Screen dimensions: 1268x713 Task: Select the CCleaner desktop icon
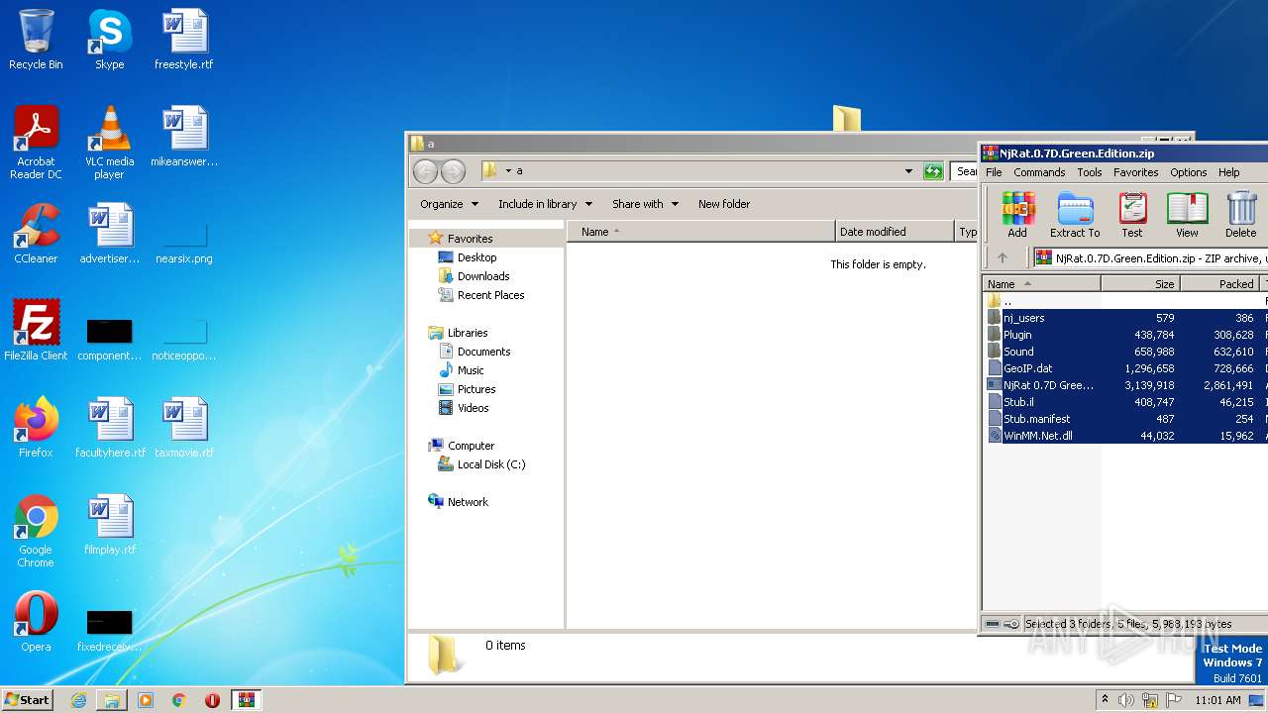pos(36,234)
